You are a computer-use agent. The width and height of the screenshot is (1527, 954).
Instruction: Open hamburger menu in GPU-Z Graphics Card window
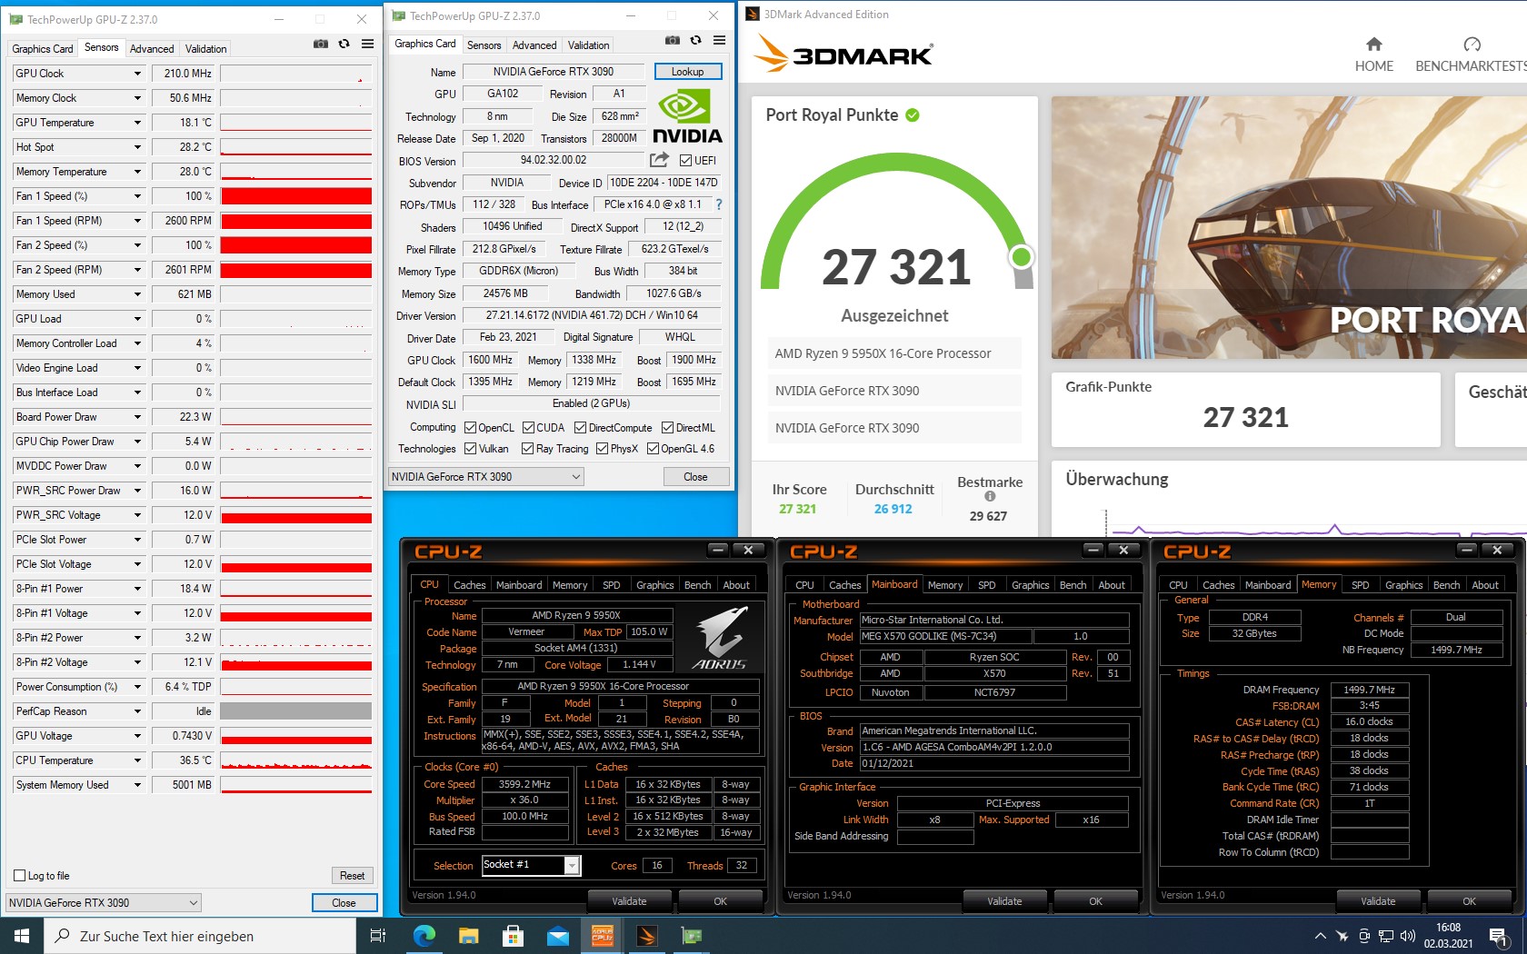719,40
